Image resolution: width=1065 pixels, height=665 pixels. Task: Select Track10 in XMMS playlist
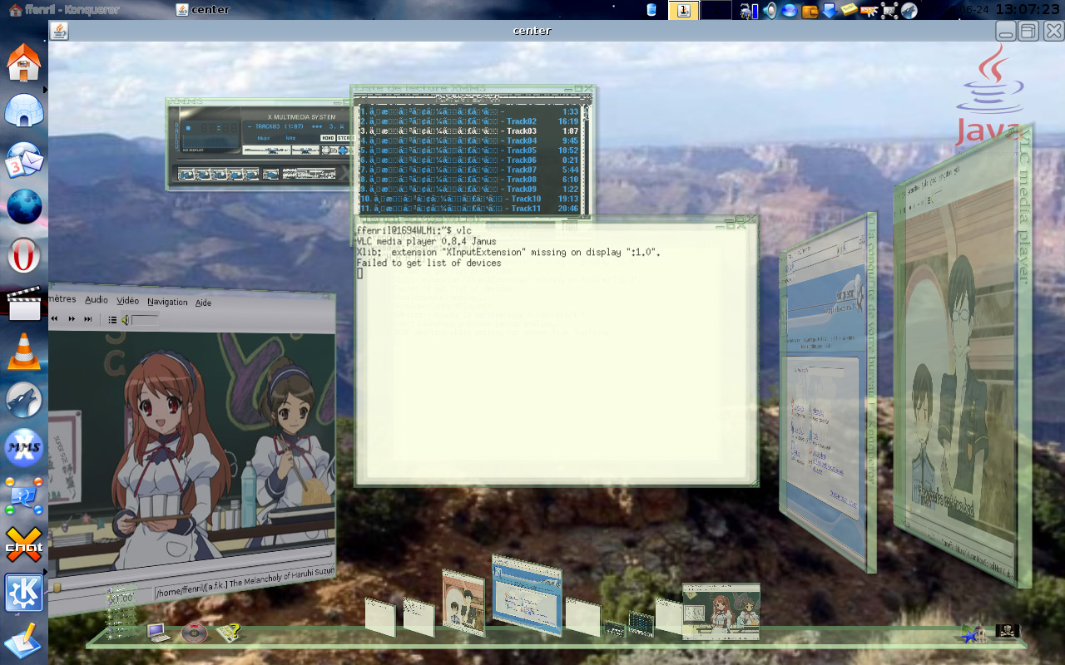469,199
